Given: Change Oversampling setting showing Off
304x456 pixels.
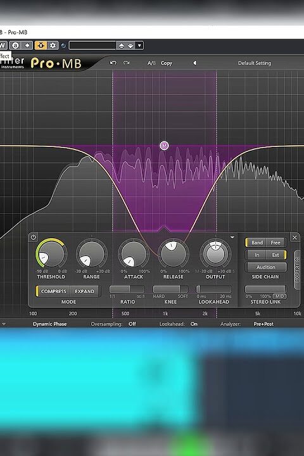Looking at the screenshot, I should (x=132, y=324).
